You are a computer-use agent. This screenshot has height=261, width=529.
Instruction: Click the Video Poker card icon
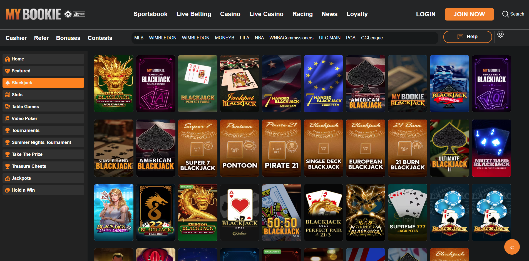8,119
